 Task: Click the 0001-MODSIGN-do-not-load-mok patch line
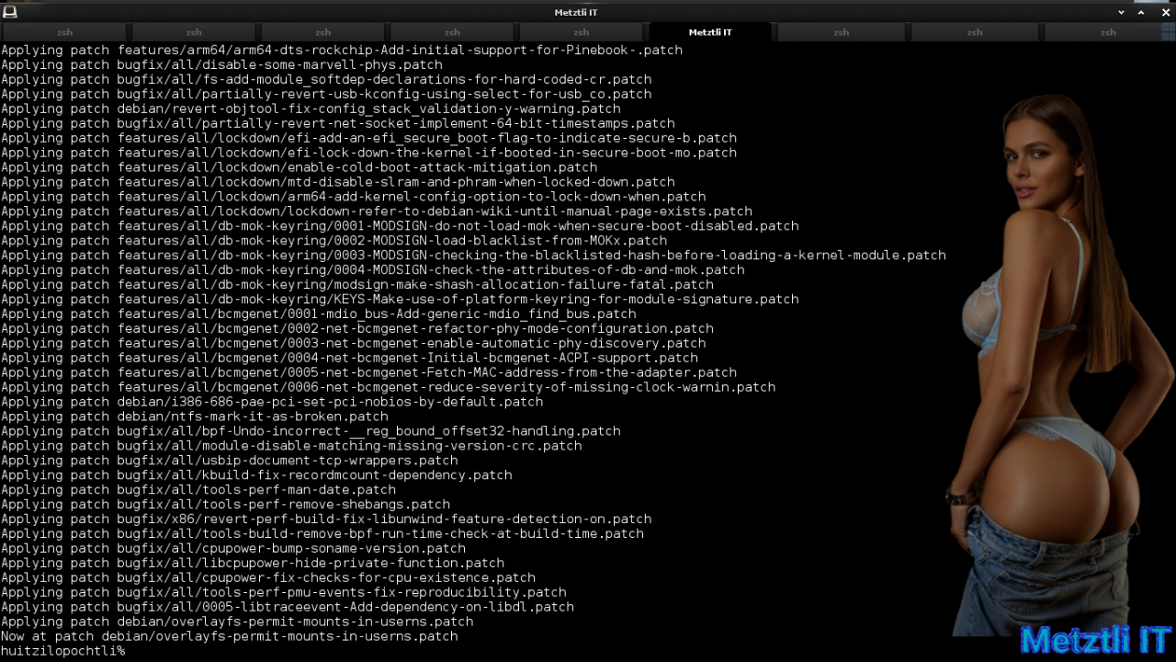400,226
